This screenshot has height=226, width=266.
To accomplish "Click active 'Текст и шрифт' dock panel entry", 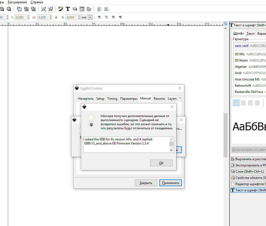I will click(248, 190).
